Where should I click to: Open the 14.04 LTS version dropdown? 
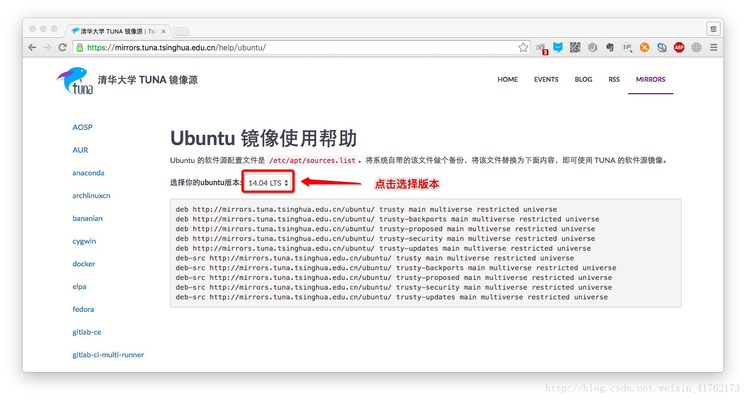[268, 183]
